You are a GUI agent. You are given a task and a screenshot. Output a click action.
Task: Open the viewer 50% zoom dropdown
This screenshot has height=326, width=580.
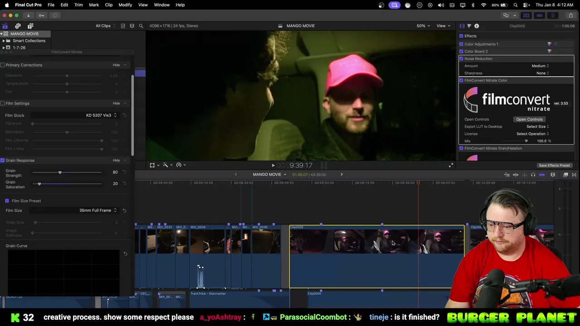click(423, 26)
